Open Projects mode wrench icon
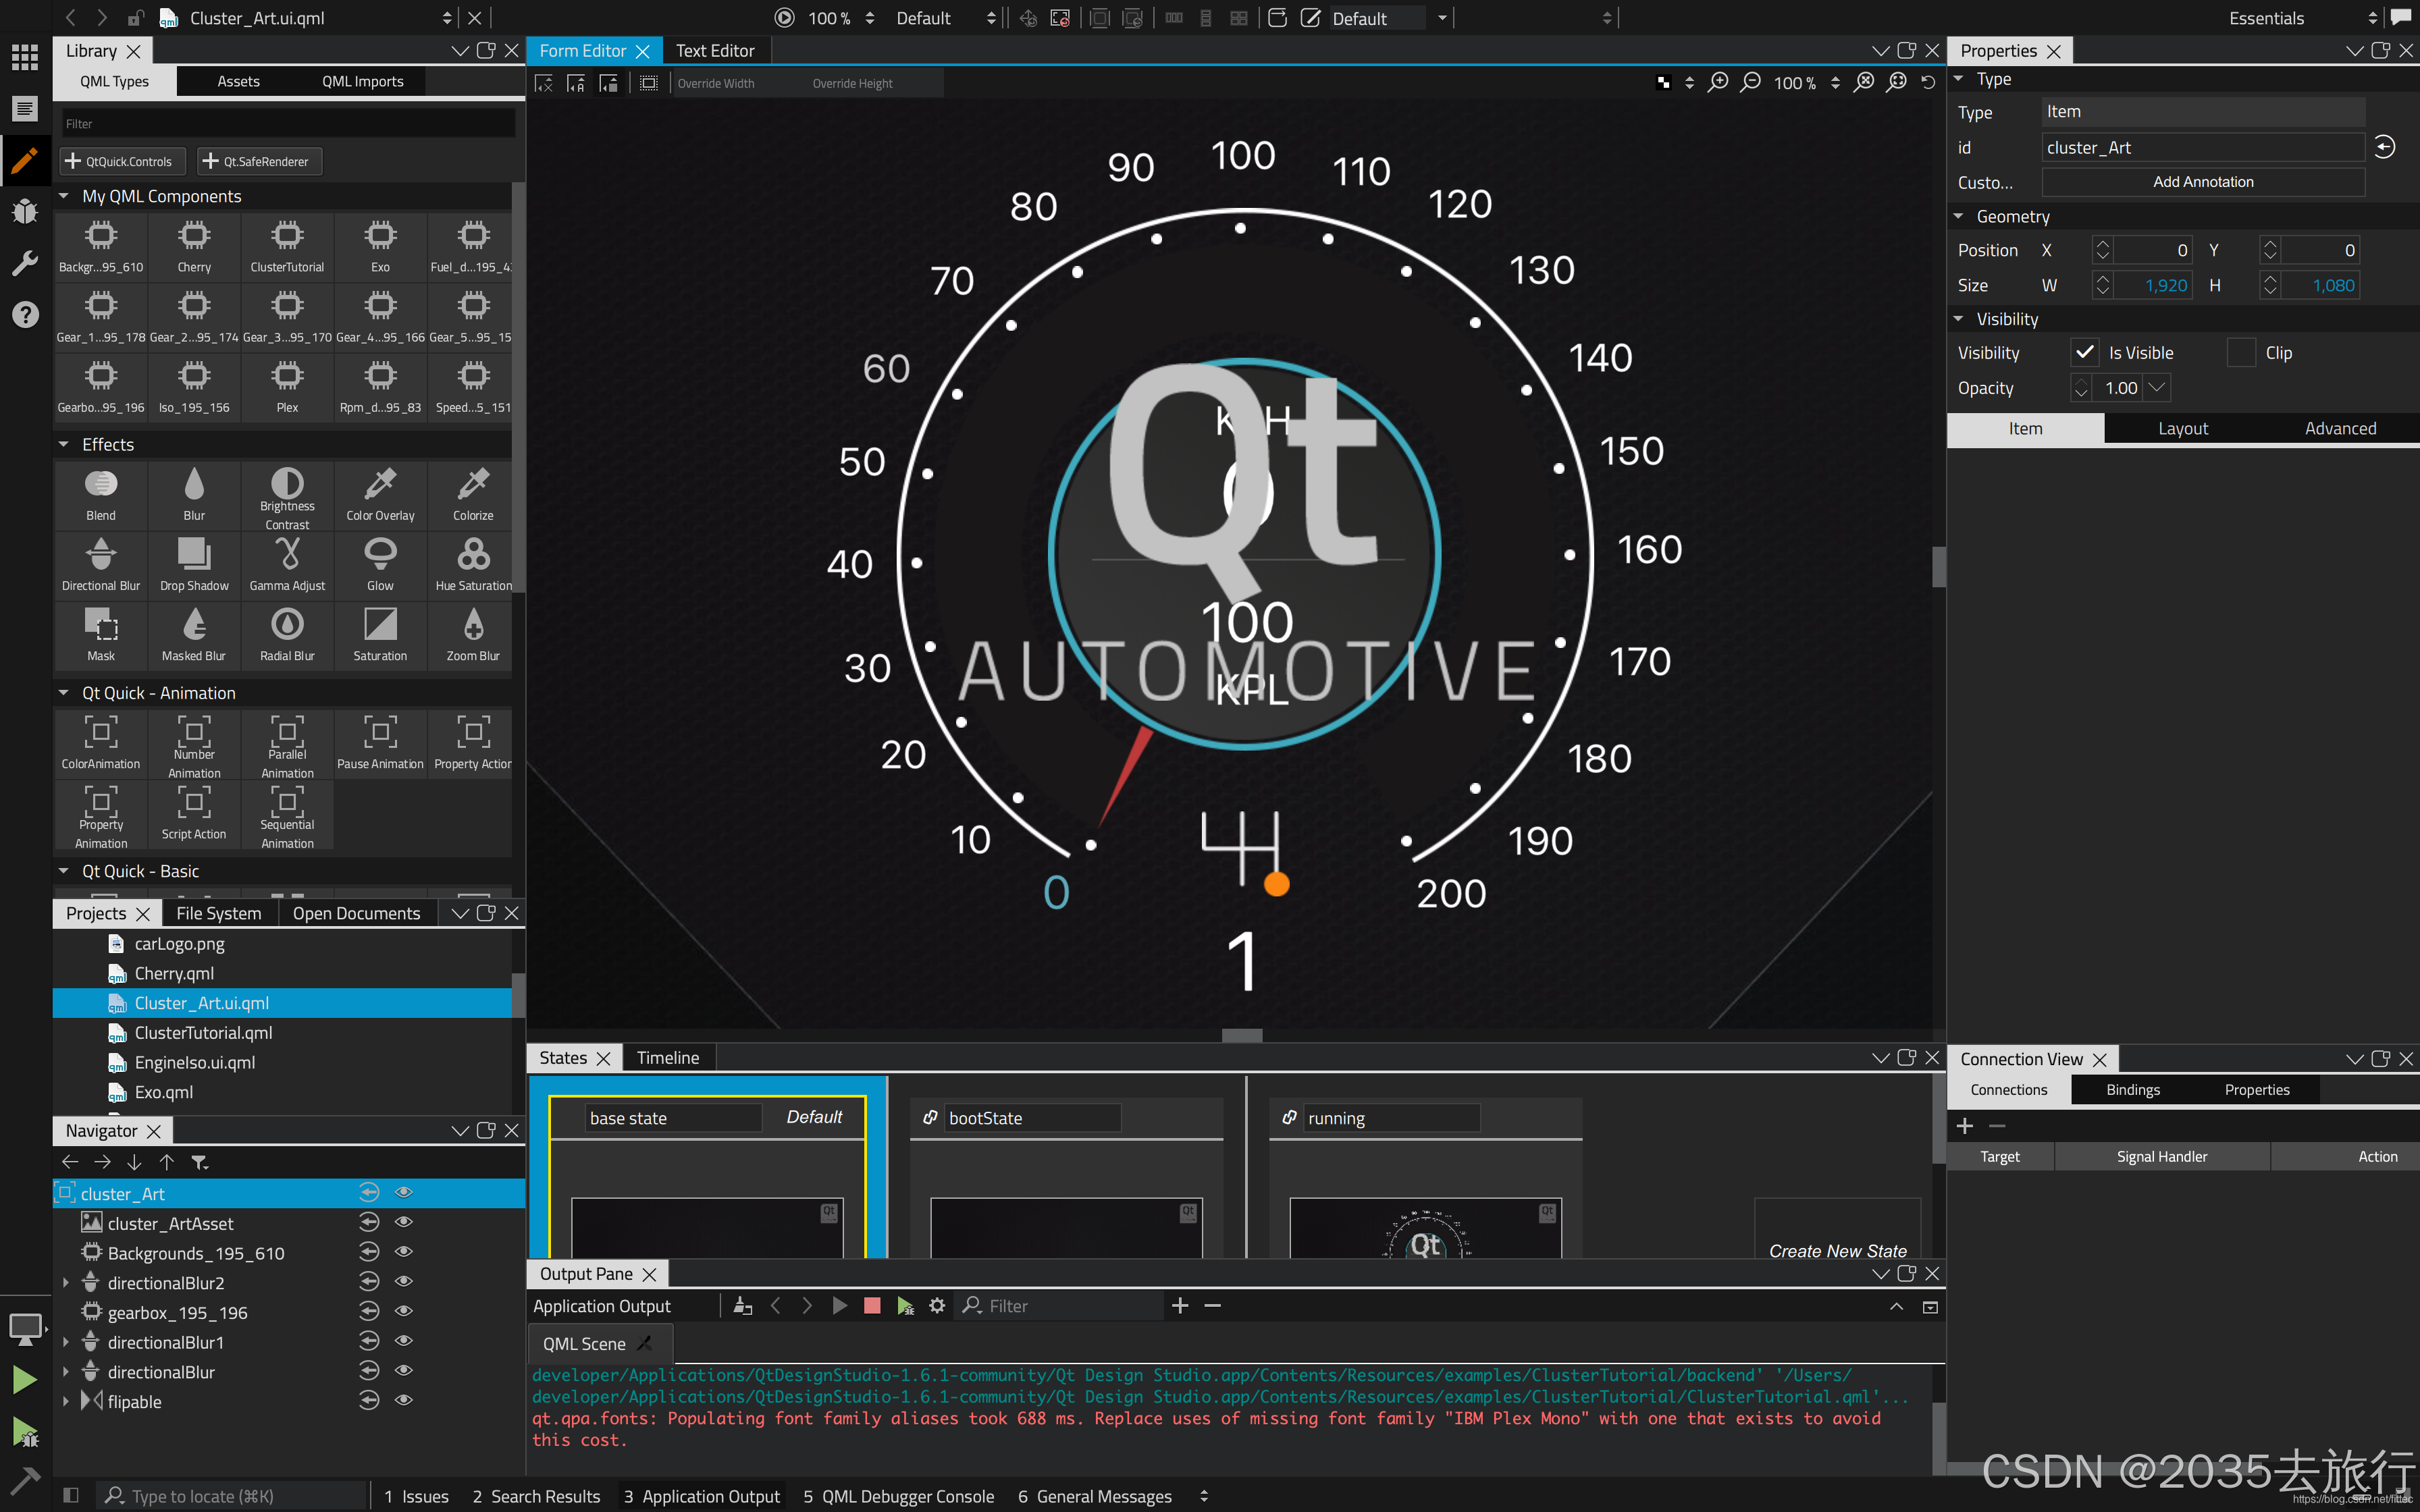The image size is (2420, 1512). tap(25, 263)
